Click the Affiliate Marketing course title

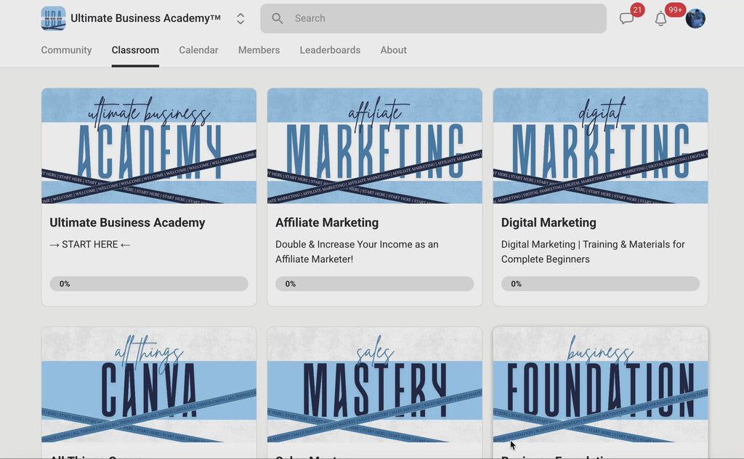(327, 223)
